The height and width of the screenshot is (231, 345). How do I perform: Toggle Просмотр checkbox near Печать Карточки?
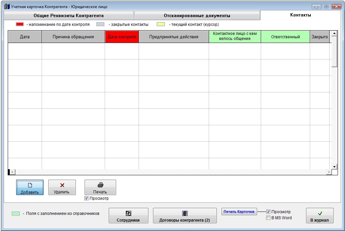pyautogui.click(x=268, y=212)
